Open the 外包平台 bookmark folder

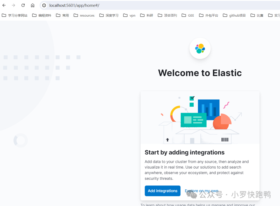click(x=208, y=15)
